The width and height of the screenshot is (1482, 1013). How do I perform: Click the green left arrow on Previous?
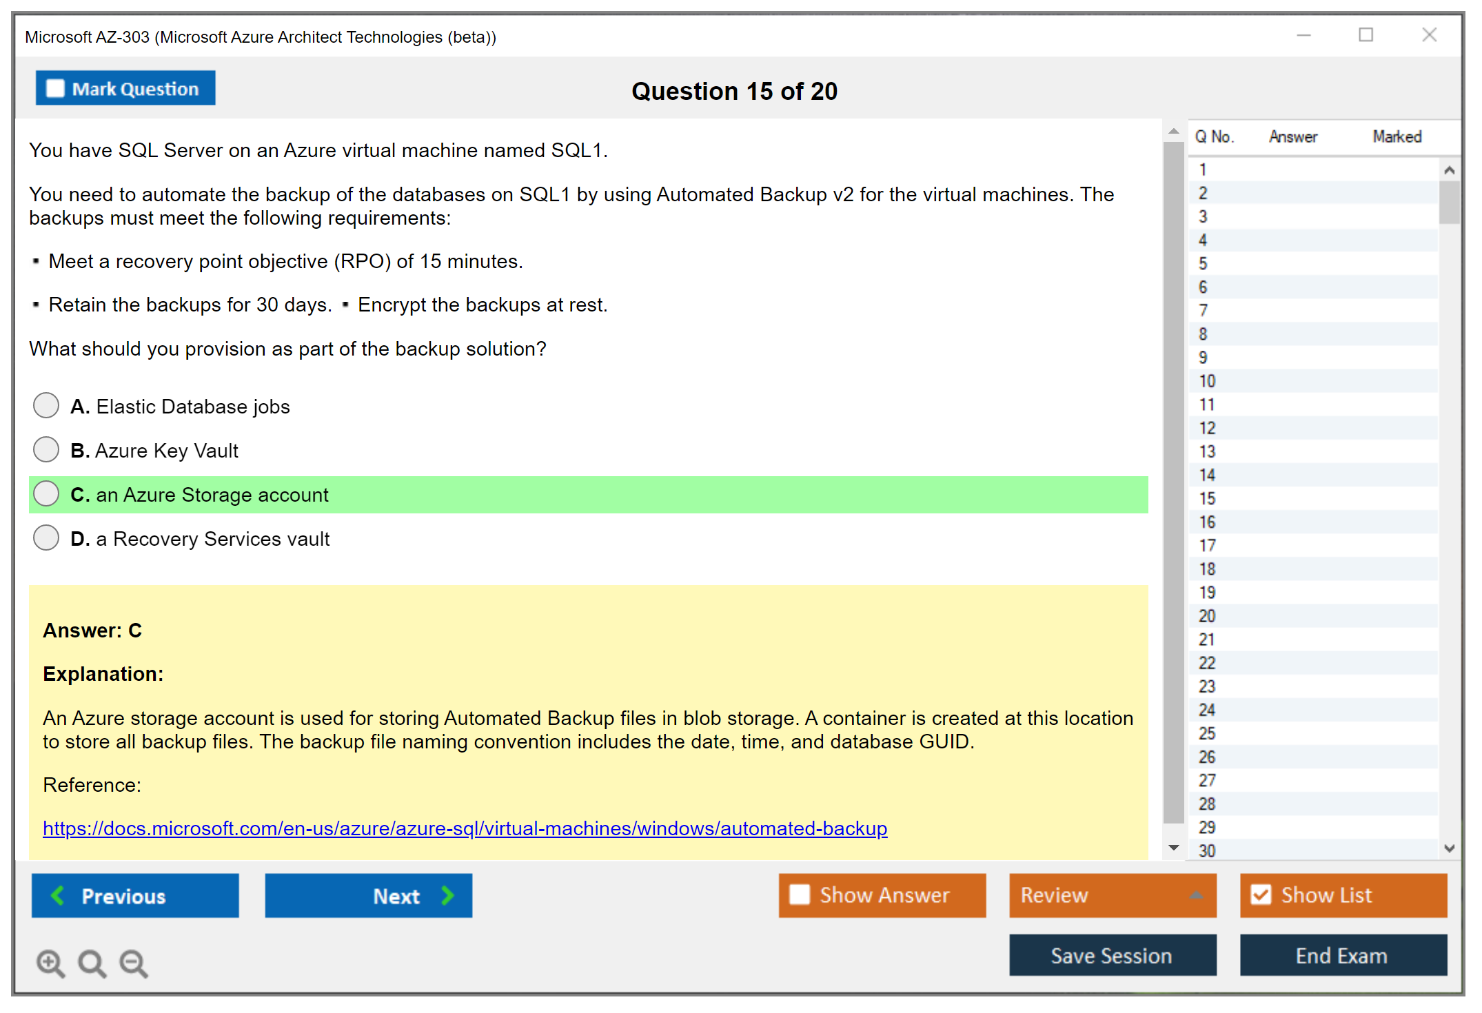(x=58, y=895)
